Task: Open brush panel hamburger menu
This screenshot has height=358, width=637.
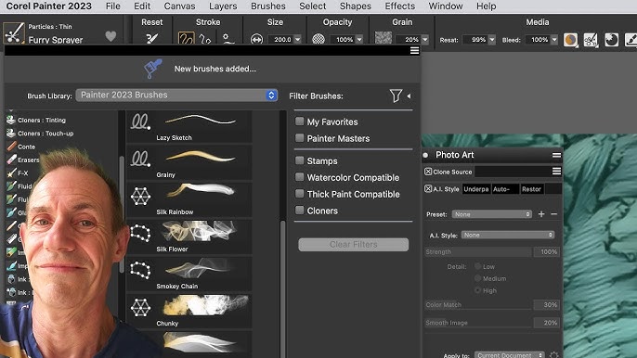Action: tap(414, 50)
